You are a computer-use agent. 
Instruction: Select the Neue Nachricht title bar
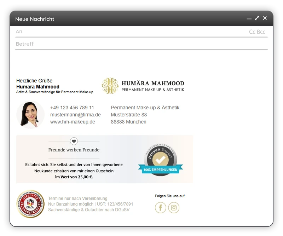(34, 19)
